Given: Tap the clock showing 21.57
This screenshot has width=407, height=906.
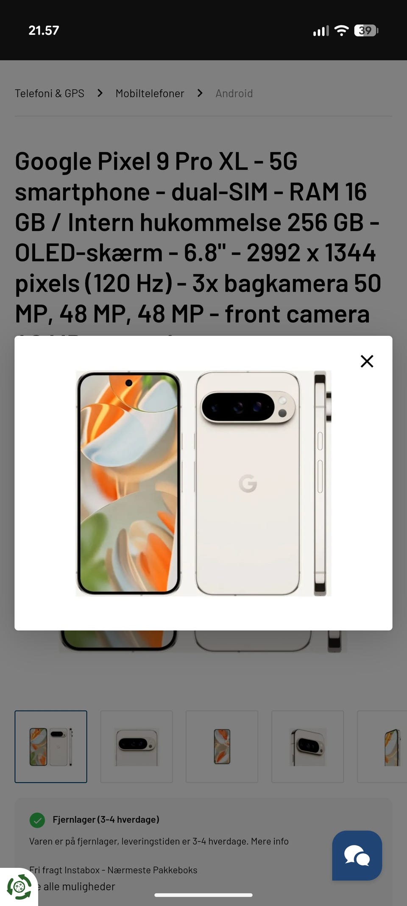Looking at the screenshot, I should 44,31.
